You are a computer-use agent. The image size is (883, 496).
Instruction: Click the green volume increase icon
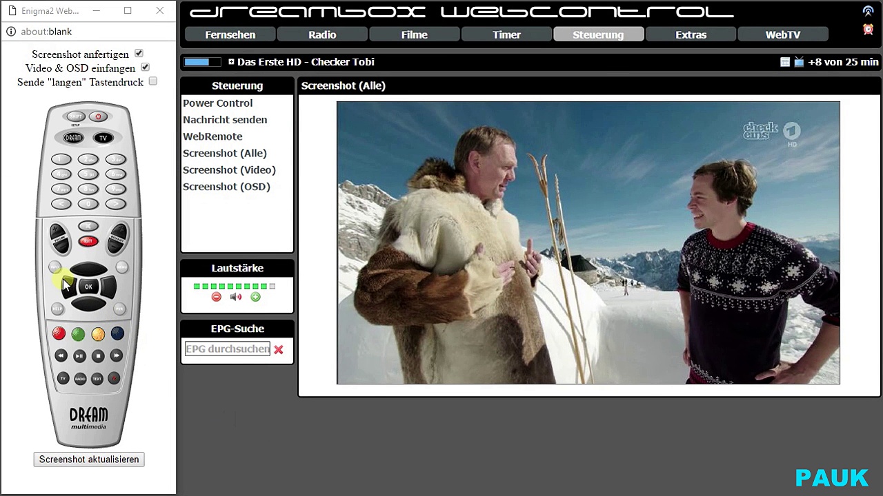[255, 297]
